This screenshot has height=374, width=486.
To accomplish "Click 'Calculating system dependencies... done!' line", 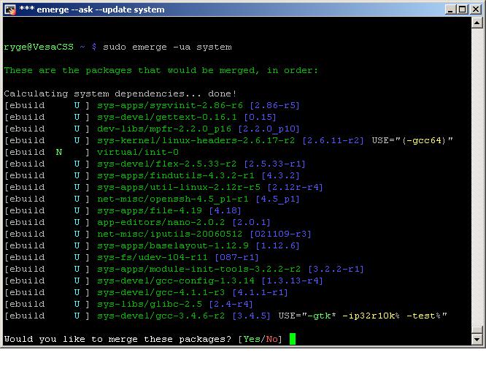I will coord(120,93).
